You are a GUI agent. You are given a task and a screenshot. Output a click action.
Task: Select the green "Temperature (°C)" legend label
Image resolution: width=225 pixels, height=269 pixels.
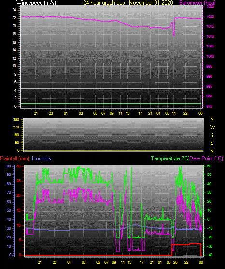click(170, 158)
